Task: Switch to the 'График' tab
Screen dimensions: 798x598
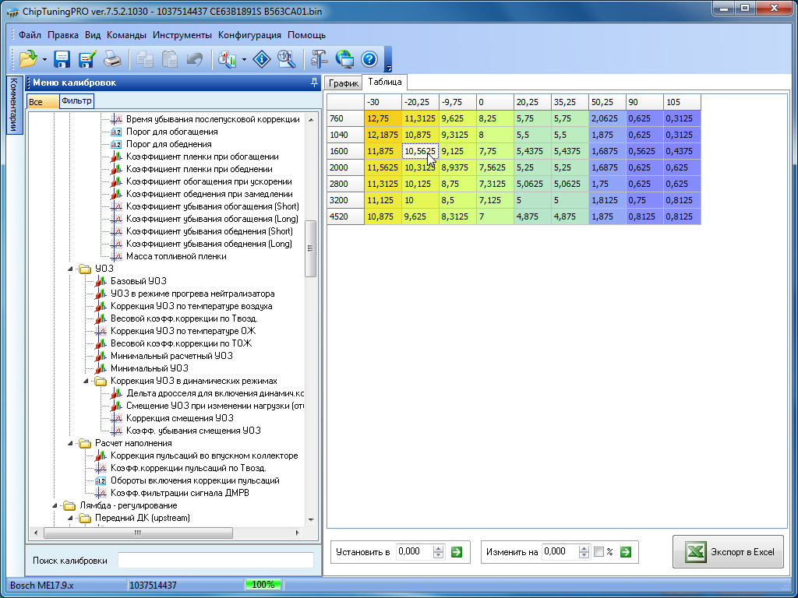Action: tap(343, 83)
